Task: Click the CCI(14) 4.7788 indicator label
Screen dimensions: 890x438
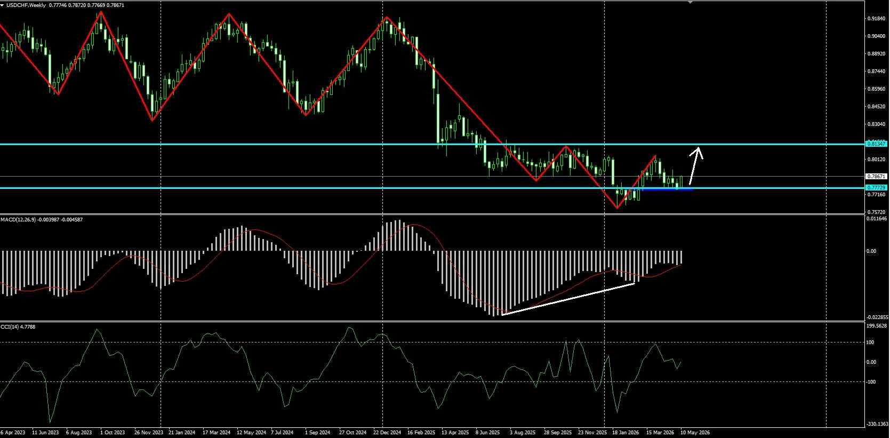Action: click(x=18, y=326)
